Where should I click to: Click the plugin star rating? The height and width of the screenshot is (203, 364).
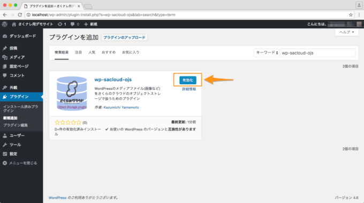pyautogui.click(x=68, y=122)
